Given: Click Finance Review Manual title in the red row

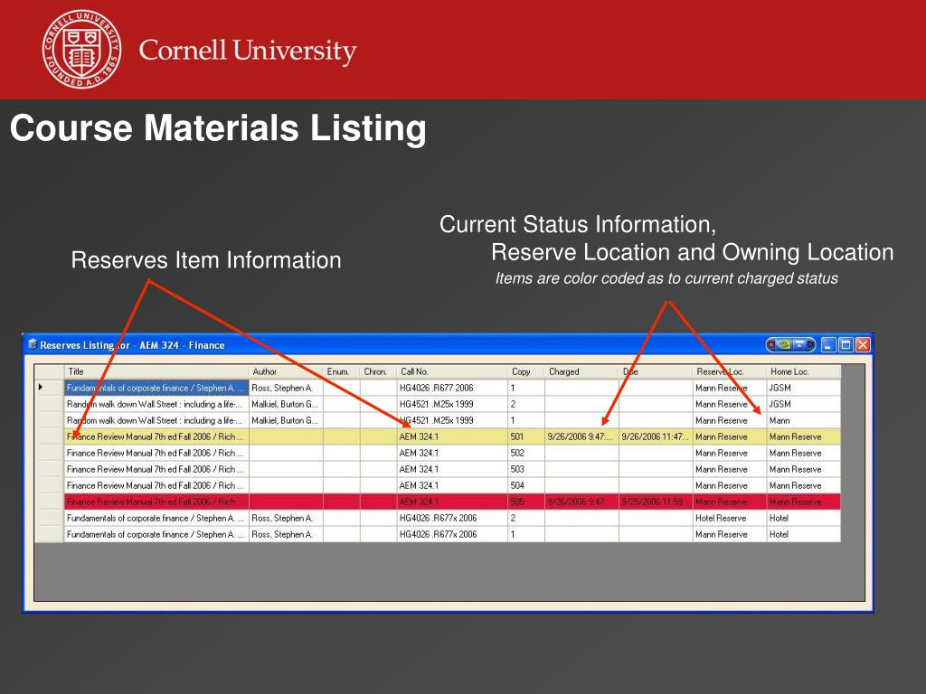Looking at the screenshot, I should [x=155, y=502].
